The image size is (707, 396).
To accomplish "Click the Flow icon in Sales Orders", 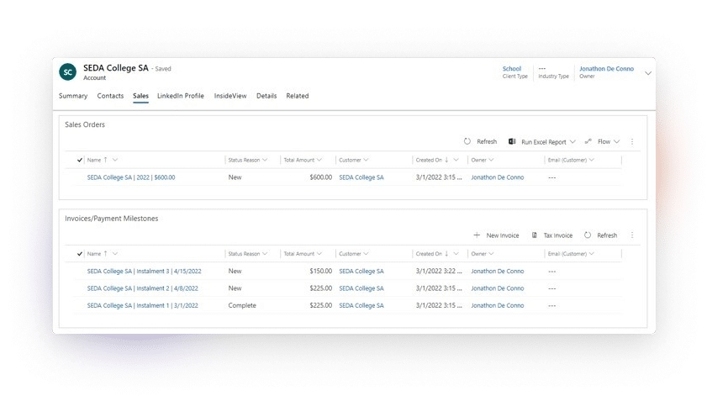I will pos(588,141).
